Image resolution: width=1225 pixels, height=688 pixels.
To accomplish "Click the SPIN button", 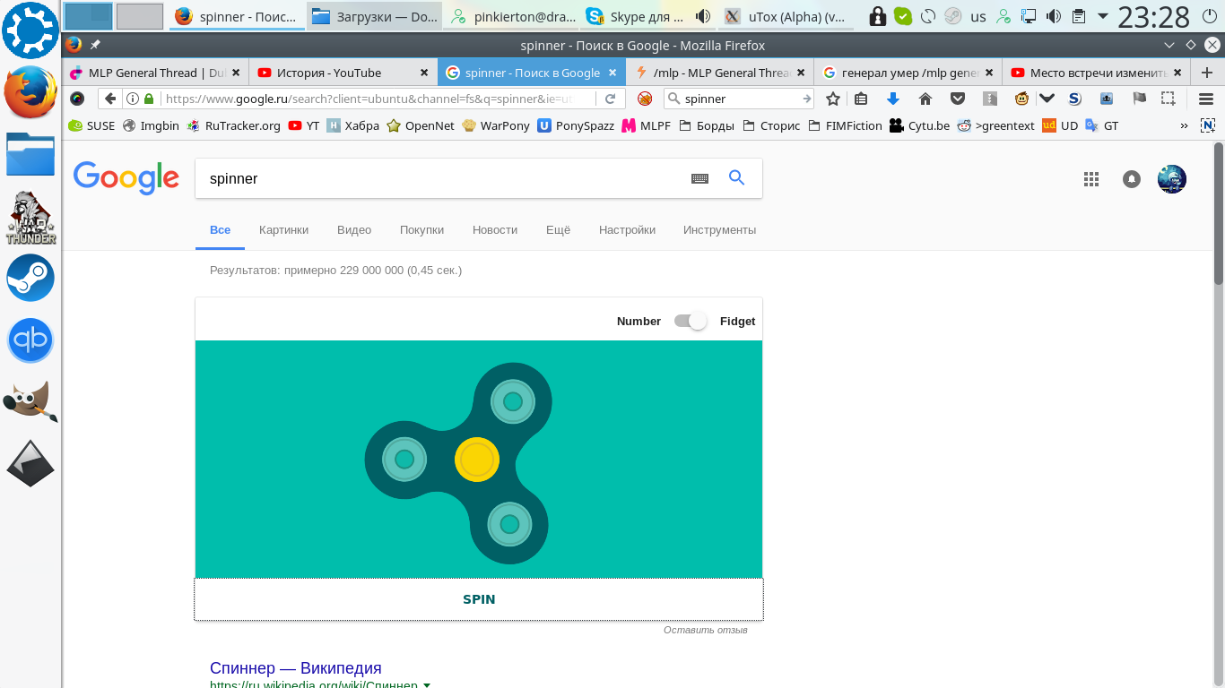I will (479, 599).
